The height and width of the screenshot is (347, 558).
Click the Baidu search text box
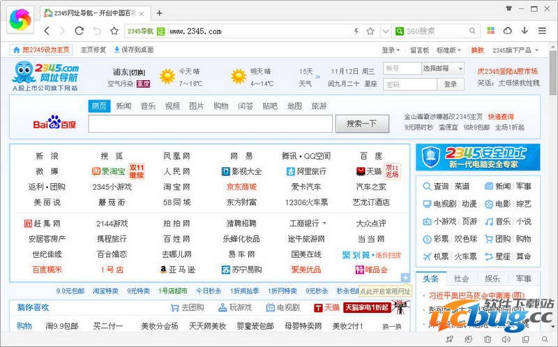pyautogui.click(x=211, y=124)
